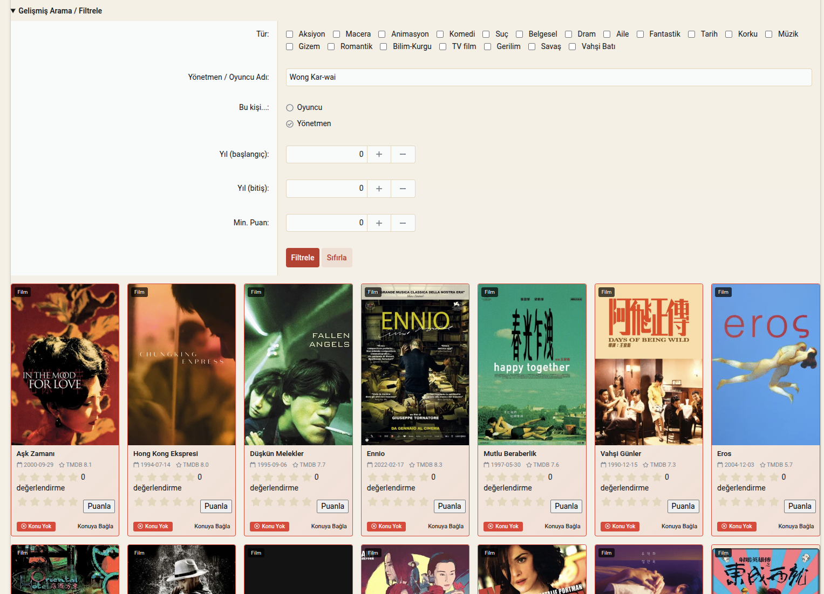Image resolution: width=824 pixels, height=594 pixels.
Task: Click Konuya Bağla on Düşkün Melekler
Action: (329, 527)
